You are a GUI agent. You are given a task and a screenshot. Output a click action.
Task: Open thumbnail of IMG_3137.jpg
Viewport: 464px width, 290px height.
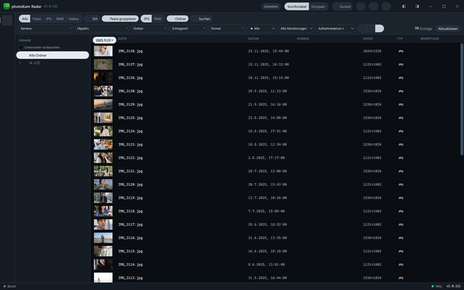click(x=103, y=64)
